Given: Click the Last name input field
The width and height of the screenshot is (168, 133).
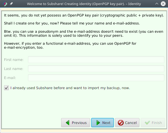Looking at the screenshot, I should [x=96, y=69].
